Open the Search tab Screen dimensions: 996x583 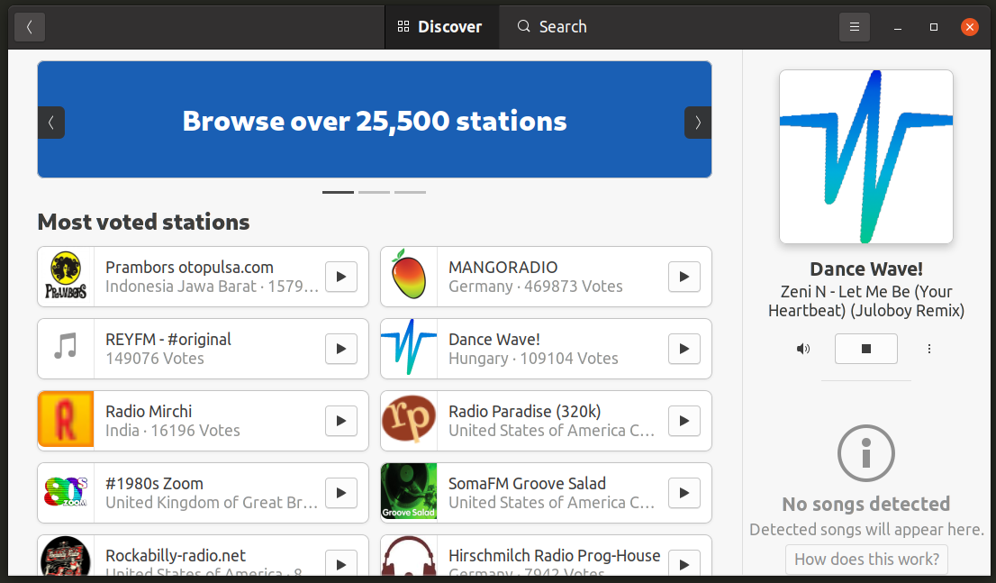(x=552, y=27)
